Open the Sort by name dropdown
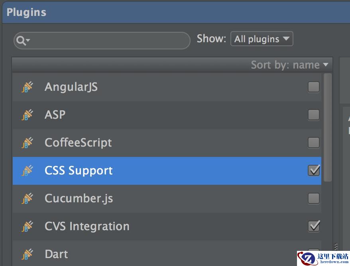350x266 pixels. [289, 65]
